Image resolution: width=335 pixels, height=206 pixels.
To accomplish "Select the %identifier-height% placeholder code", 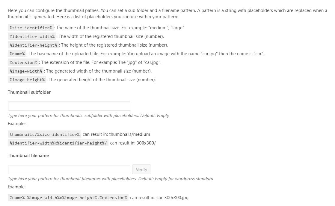I will point(33,45).
